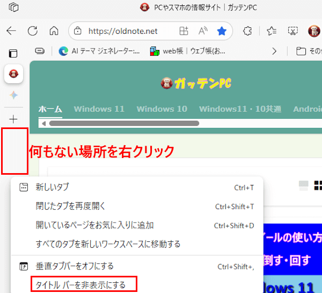Open the Extensions puzzle icon
Viewport: 322px width, 293px height.
[247, 31]
